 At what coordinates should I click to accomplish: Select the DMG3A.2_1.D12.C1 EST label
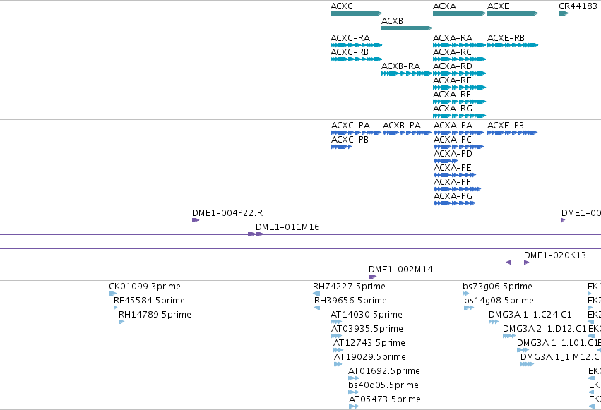[545, 329]
